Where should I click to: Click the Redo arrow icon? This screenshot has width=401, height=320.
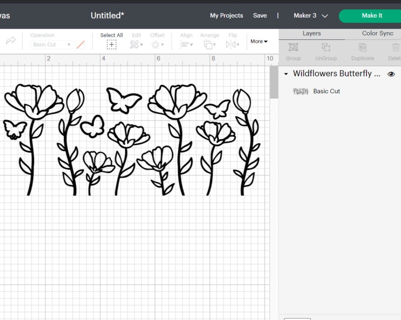tap(11, 41)
